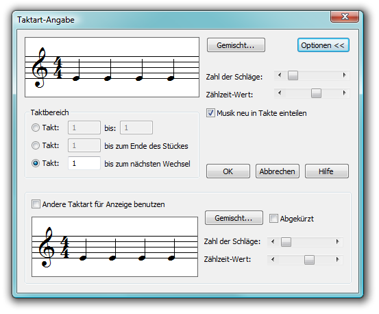Select Takt bis zum Ende des Stückes radio
Screen dimensions: 379x314
[x=36, y=145]
